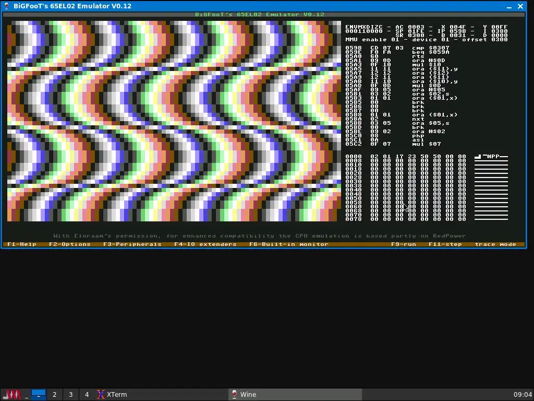Click the 00110000 flag bits value
The height and width of the screenshot is (401, 534).
click(364, 31)
